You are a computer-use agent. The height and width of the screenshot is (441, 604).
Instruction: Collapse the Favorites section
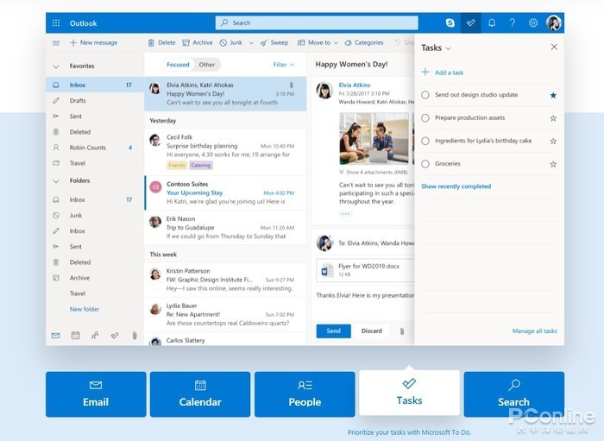(56, 66)
